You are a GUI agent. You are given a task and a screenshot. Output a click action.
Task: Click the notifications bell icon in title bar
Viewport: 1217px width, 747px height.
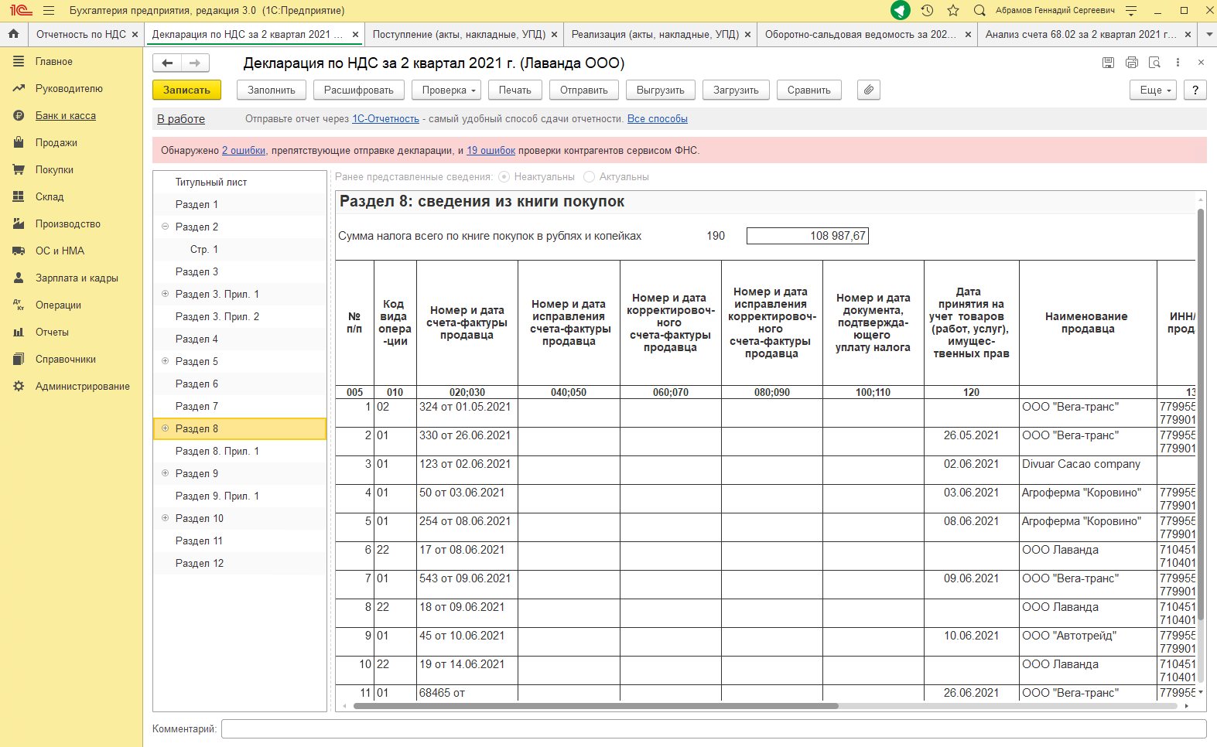[901, 10]
